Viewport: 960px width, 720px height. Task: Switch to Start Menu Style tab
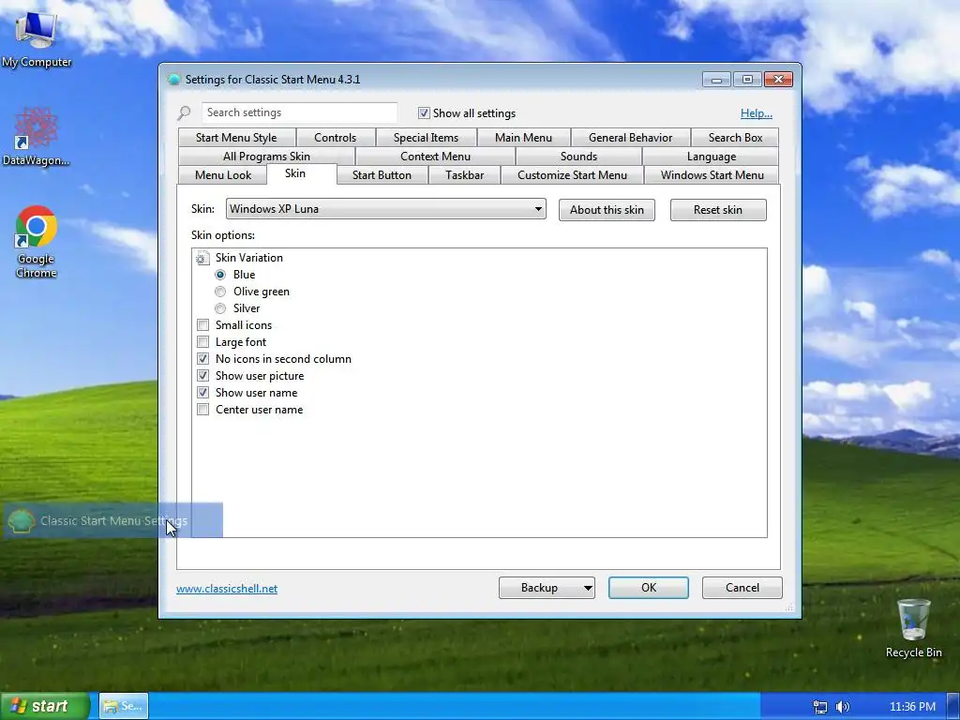[x=236, y=138]
